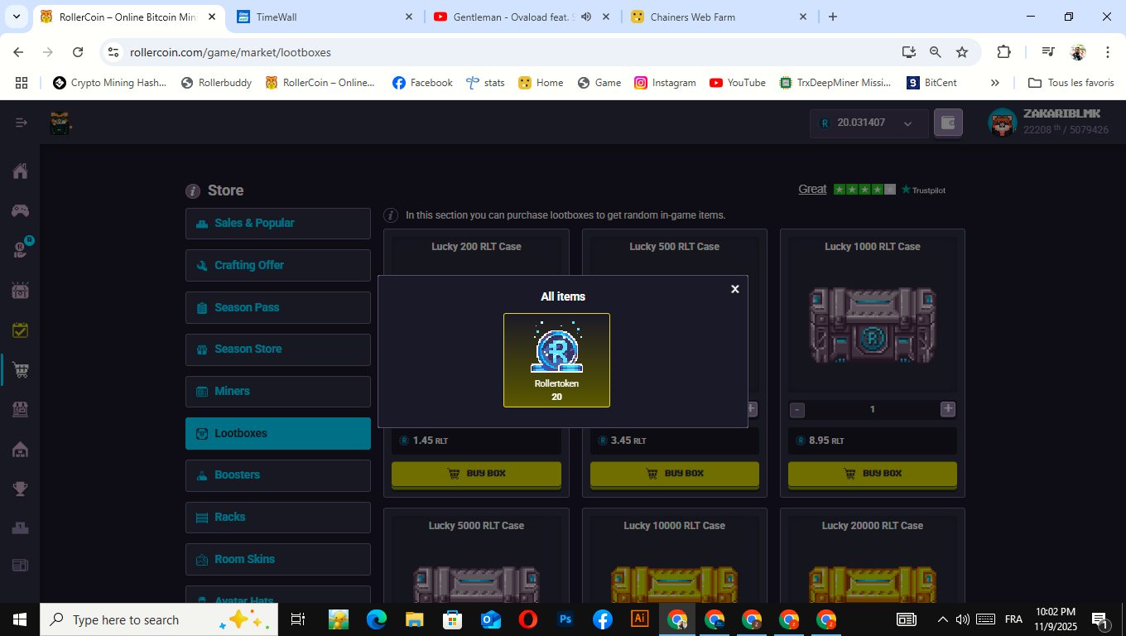The width and height of the screenshot is (1126, 636).
Task: Open Racks store category
Action: (x=278, y=518)
